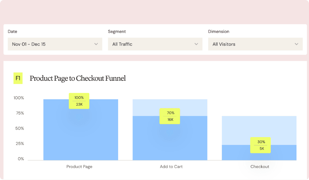This screenshot has height=180, width=309.
Task: Expand the Segment dropdown All Traffic
Action: [x=155, y=44]
